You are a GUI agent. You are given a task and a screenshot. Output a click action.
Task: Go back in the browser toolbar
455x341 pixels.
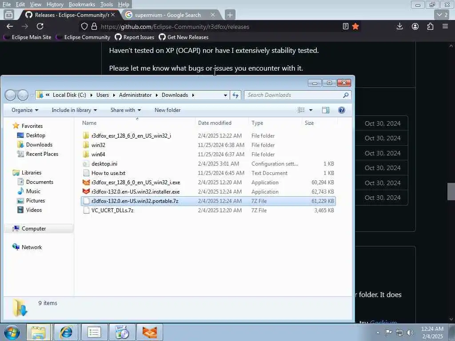(x=10, y=26)
